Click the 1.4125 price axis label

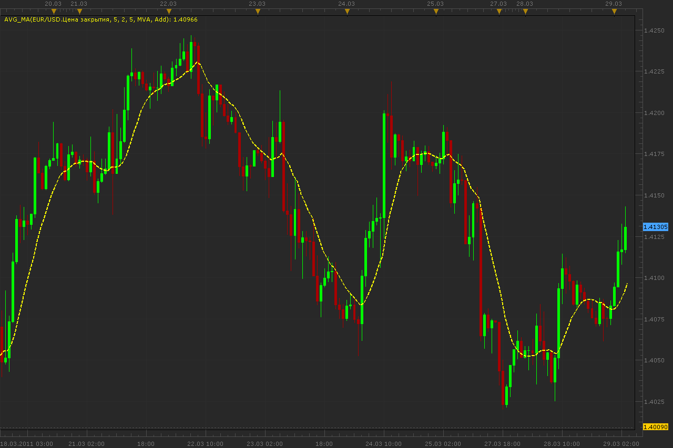[x=654, y=237]
